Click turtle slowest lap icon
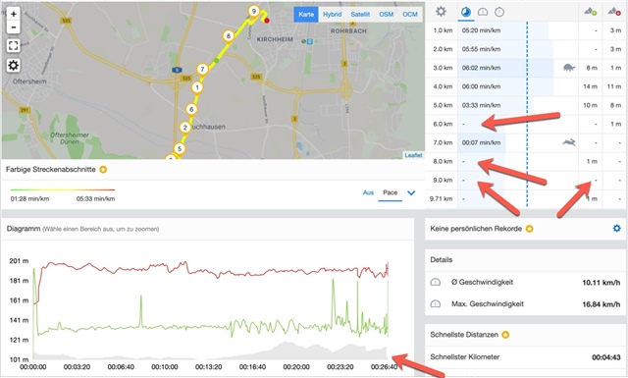This screenshot has height=378, width=628. (x=569, y=68)
